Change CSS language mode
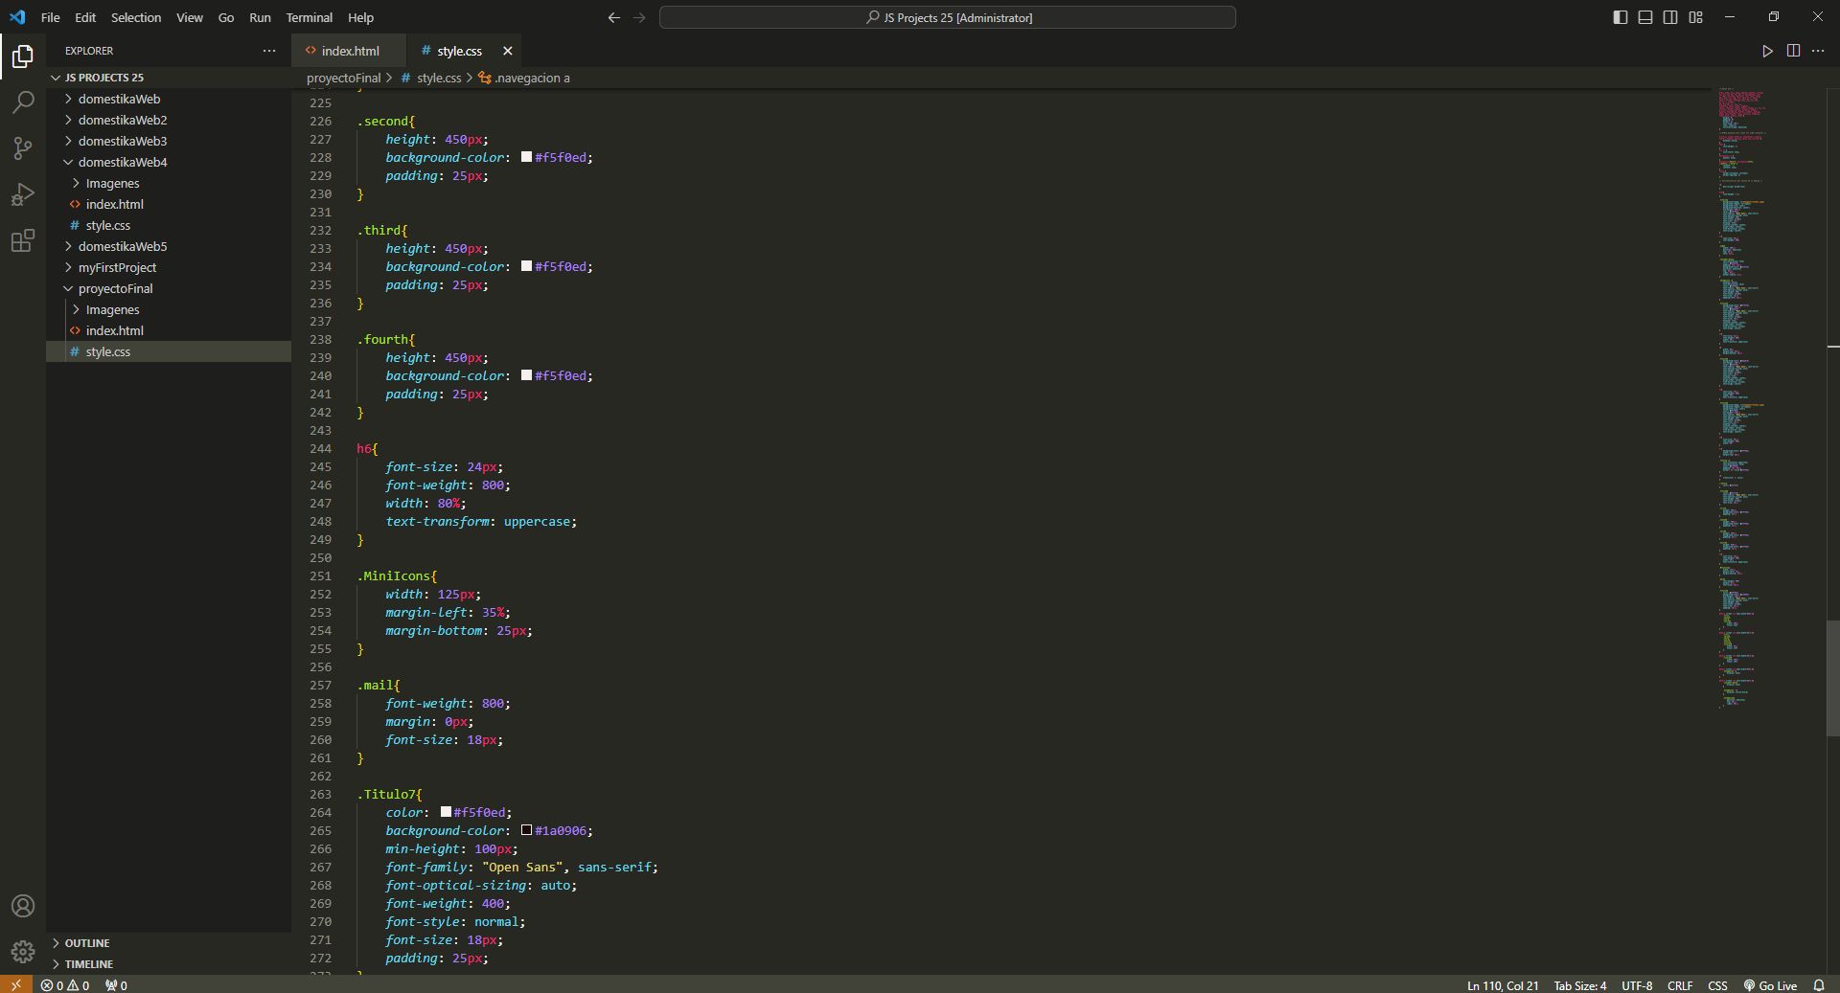The image size is (1840, 993). 1717,985
